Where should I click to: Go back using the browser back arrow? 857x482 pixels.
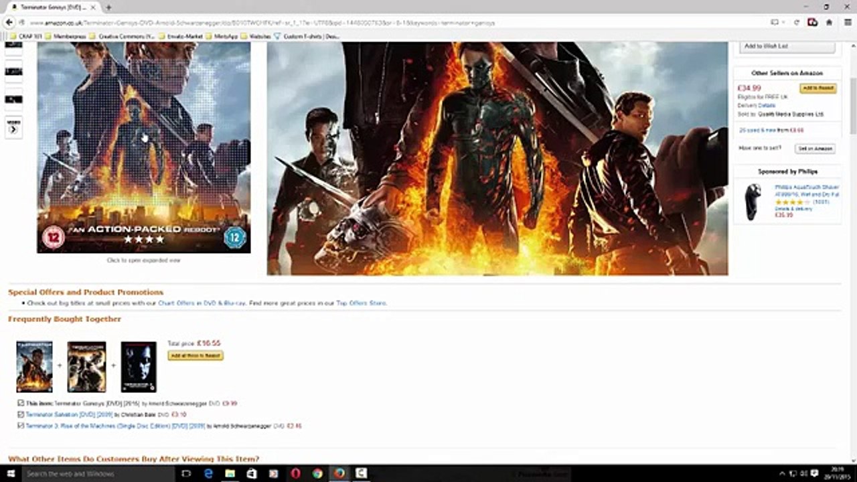point(9,22)
